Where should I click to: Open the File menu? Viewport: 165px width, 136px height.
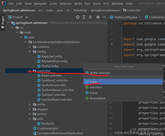click(11, 4)
